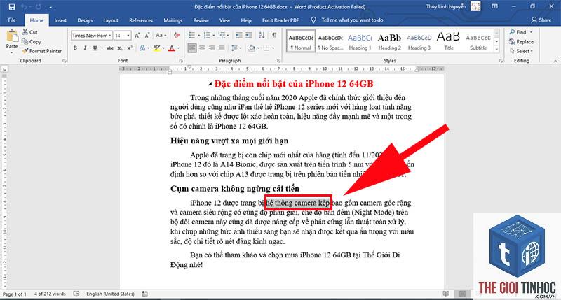
Task: Click the Increase Indent icon
Action: pyautogui.click(x=249, y=36)
